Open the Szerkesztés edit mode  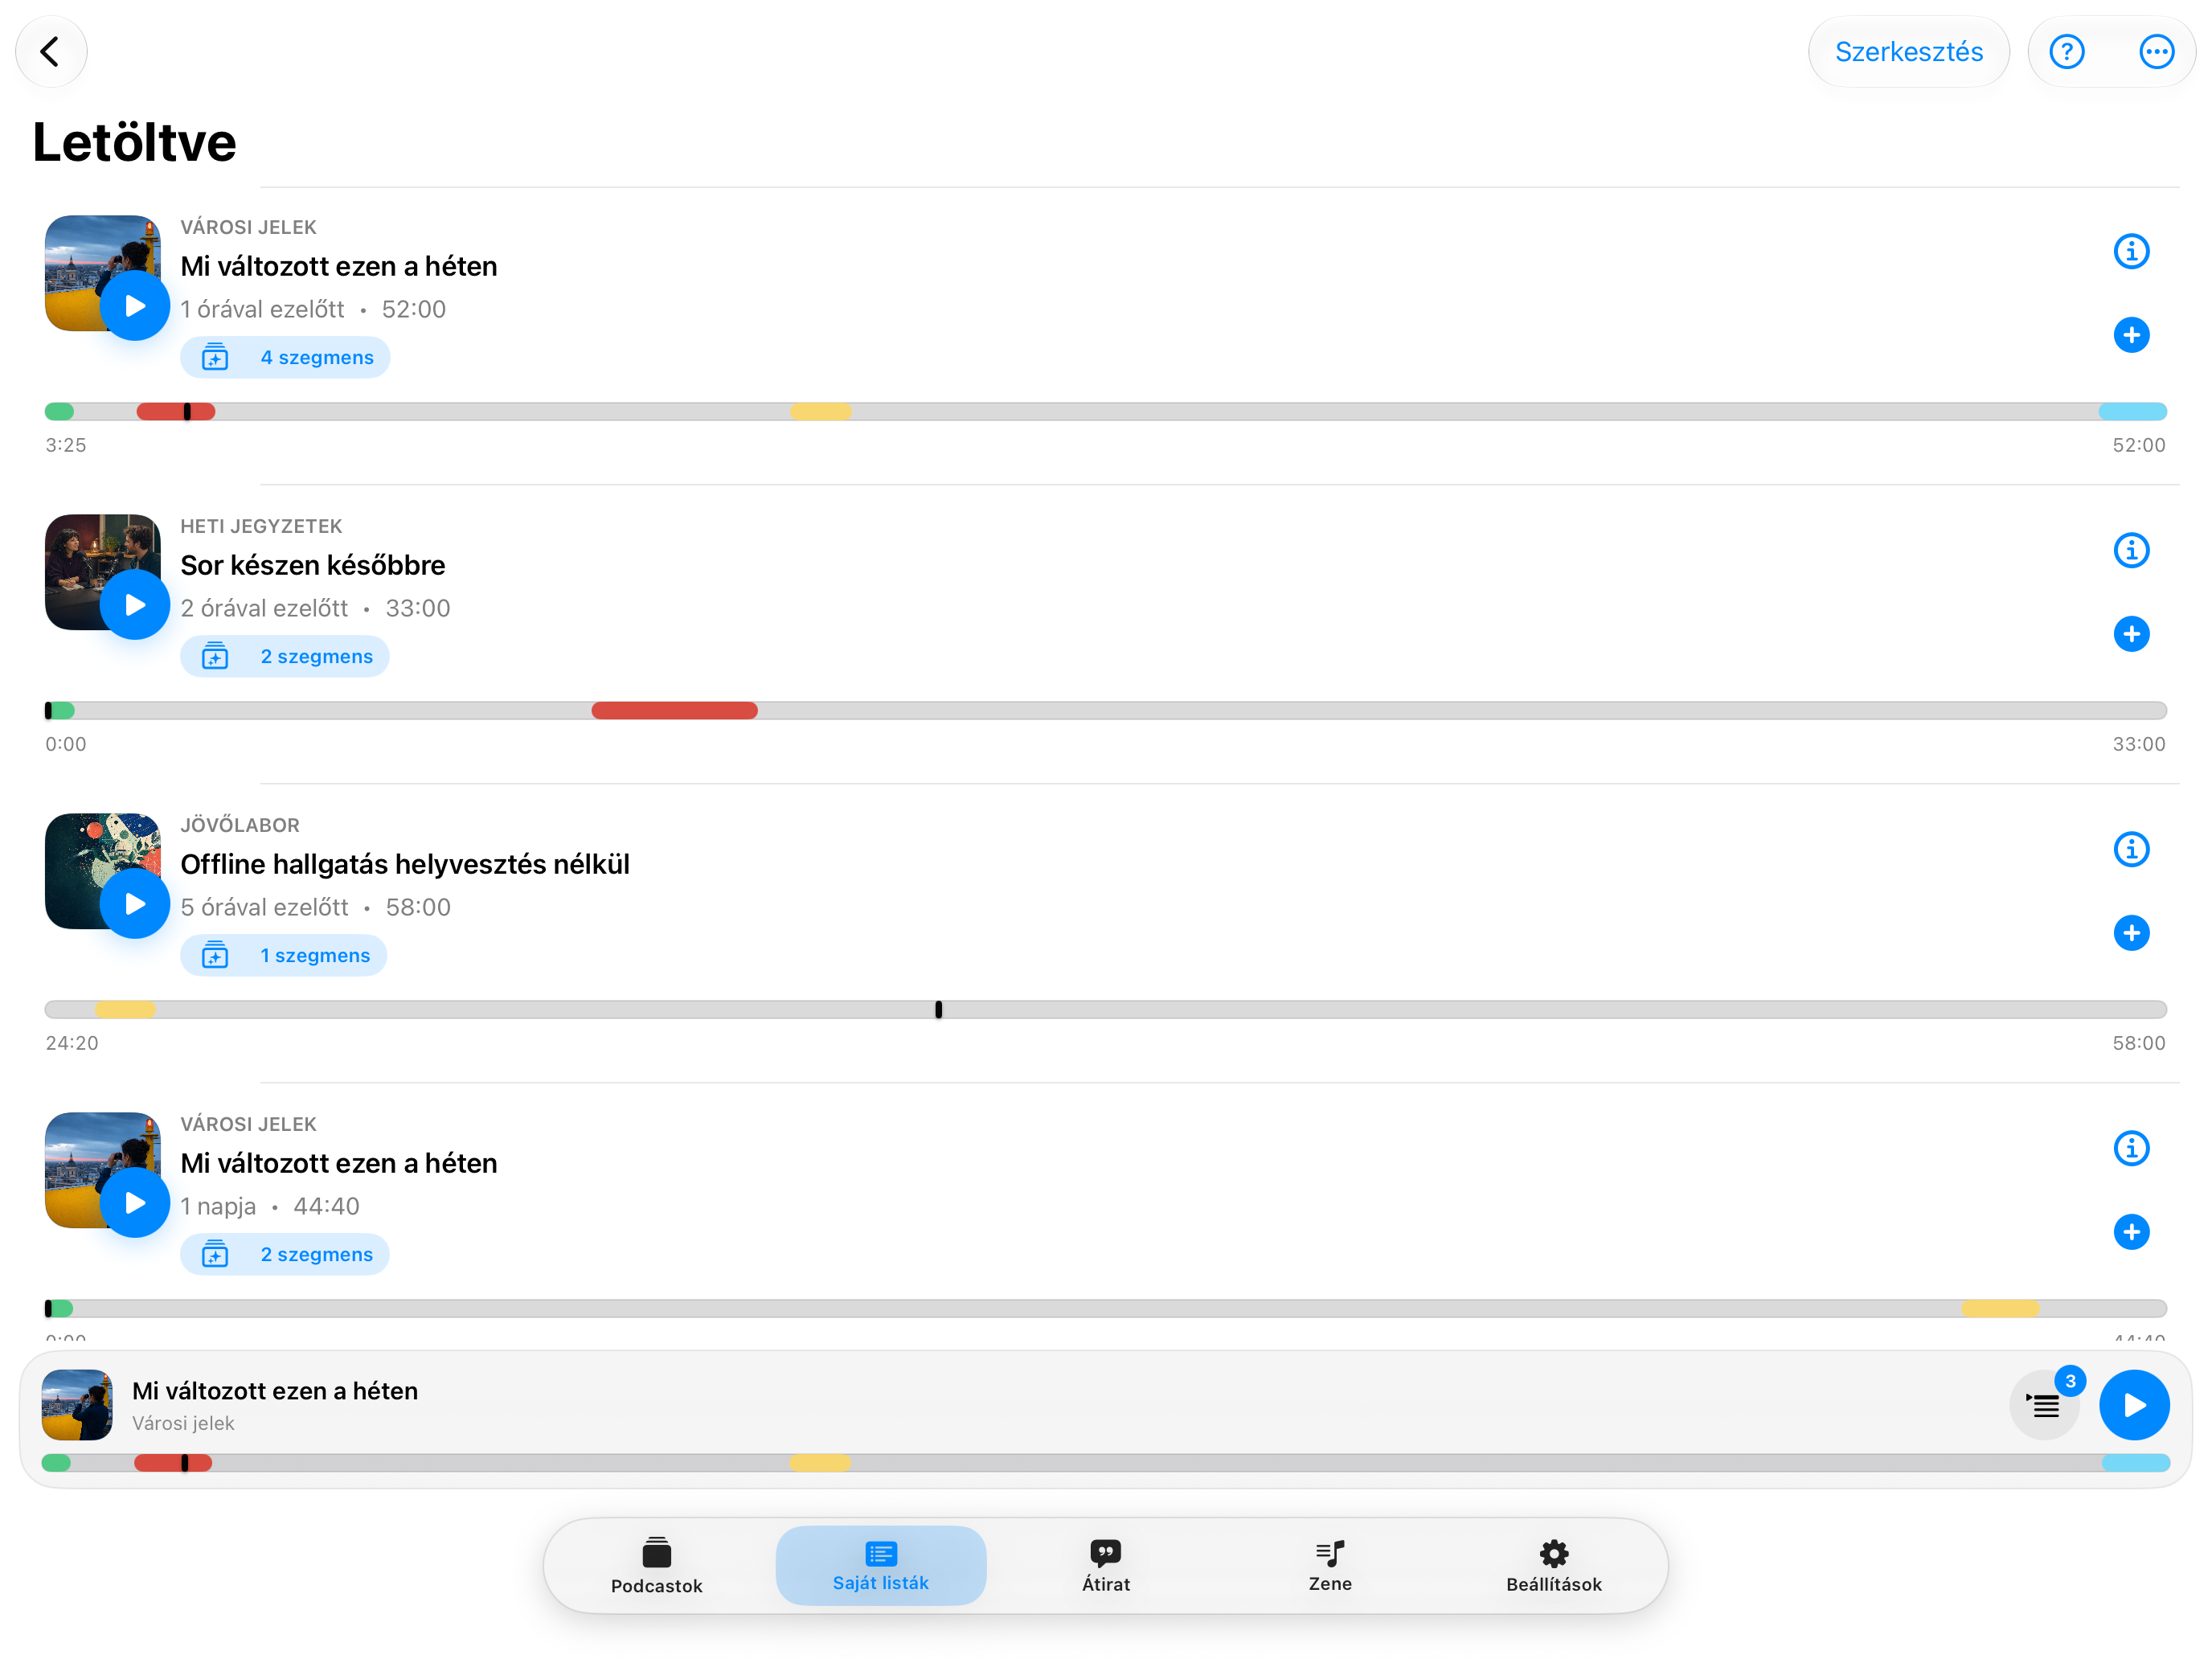(1908, 52)
